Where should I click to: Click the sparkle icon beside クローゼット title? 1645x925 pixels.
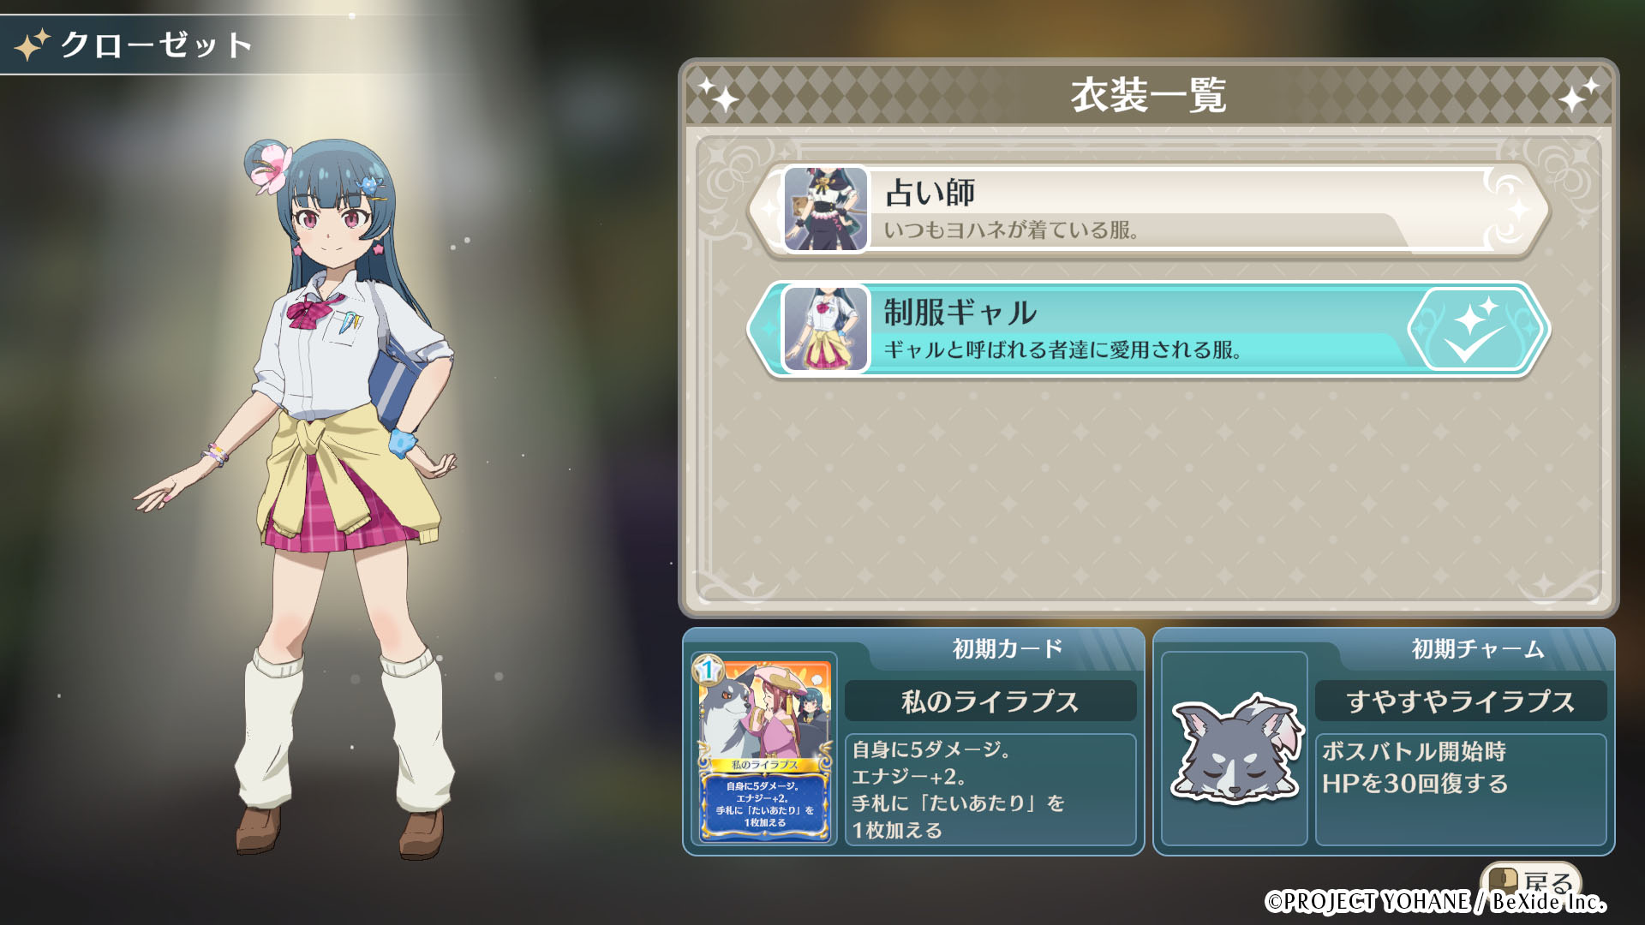[33, 45]
